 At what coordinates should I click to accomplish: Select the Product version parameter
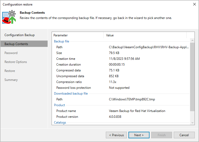67,117
